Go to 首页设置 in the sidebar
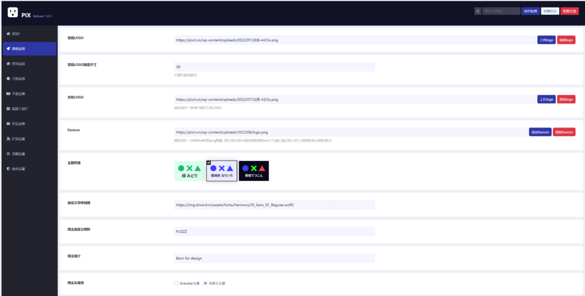The height and width of the screenshot is (296, 585). coord(19,63)
